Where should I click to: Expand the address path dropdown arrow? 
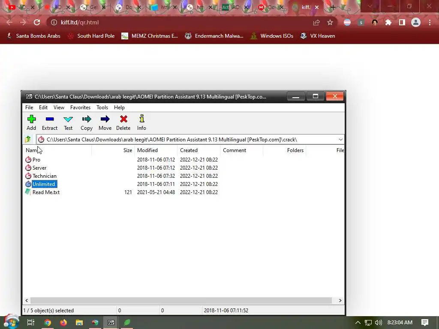pyautogui.click(x=340, y=139)
